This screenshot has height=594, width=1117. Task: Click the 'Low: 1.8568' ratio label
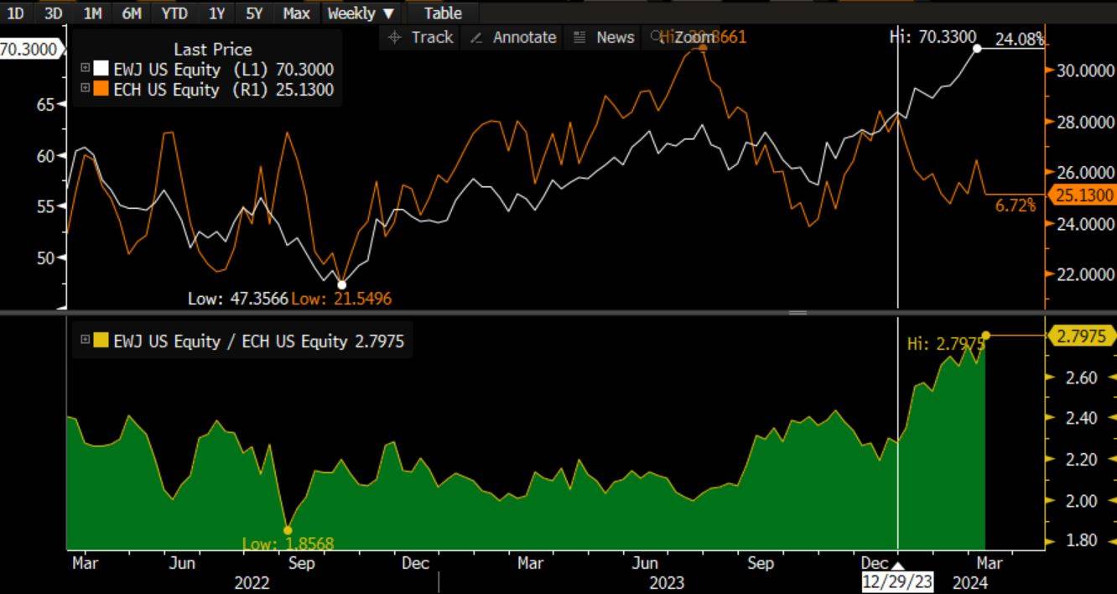[288, 544]
